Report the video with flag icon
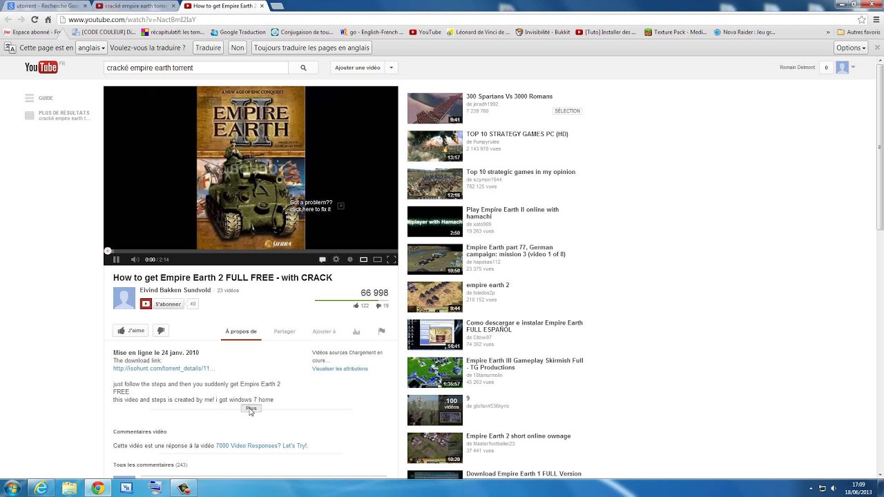The width and height of the screenshot is (884, 497). coord(381,331)
